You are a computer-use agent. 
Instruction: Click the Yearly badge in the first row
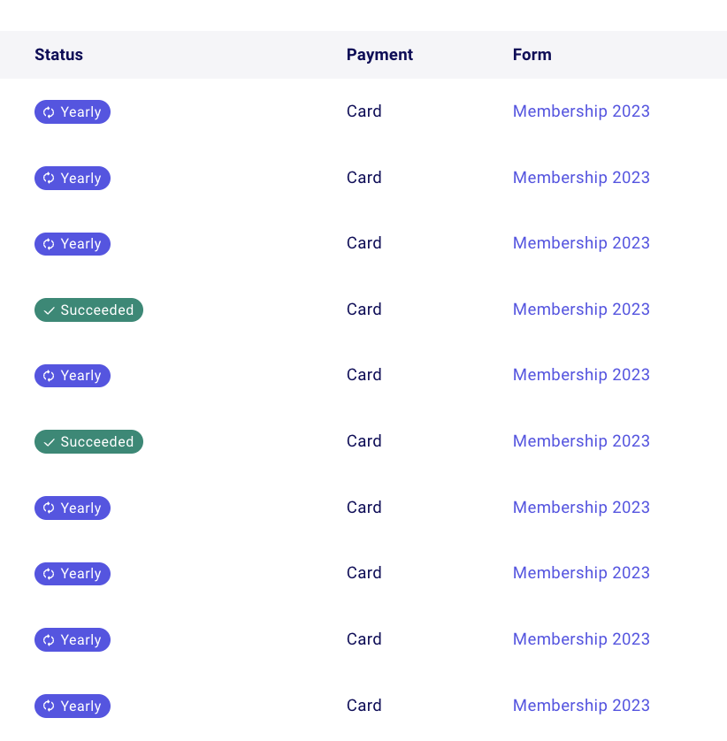click(x=73, y=112)
